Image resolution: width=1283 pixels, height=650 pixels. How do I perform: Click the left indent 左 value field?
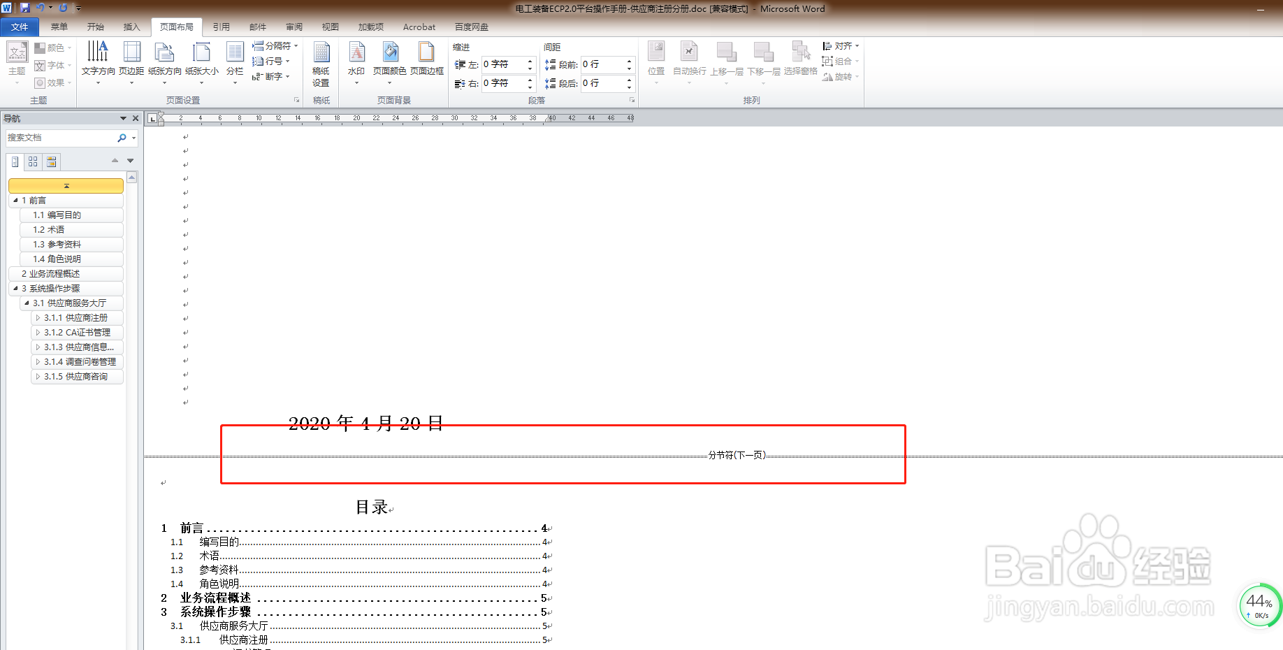point(504,64)
